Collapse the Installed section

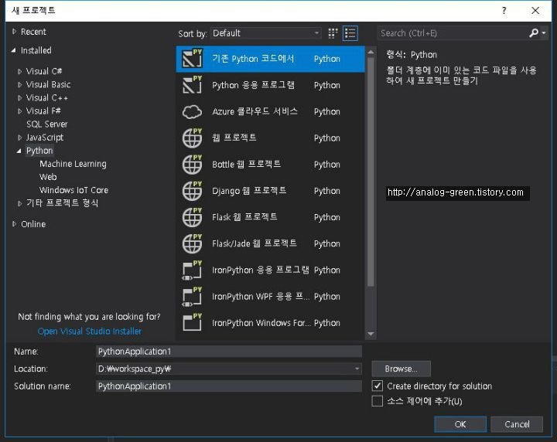click(13, 50)
